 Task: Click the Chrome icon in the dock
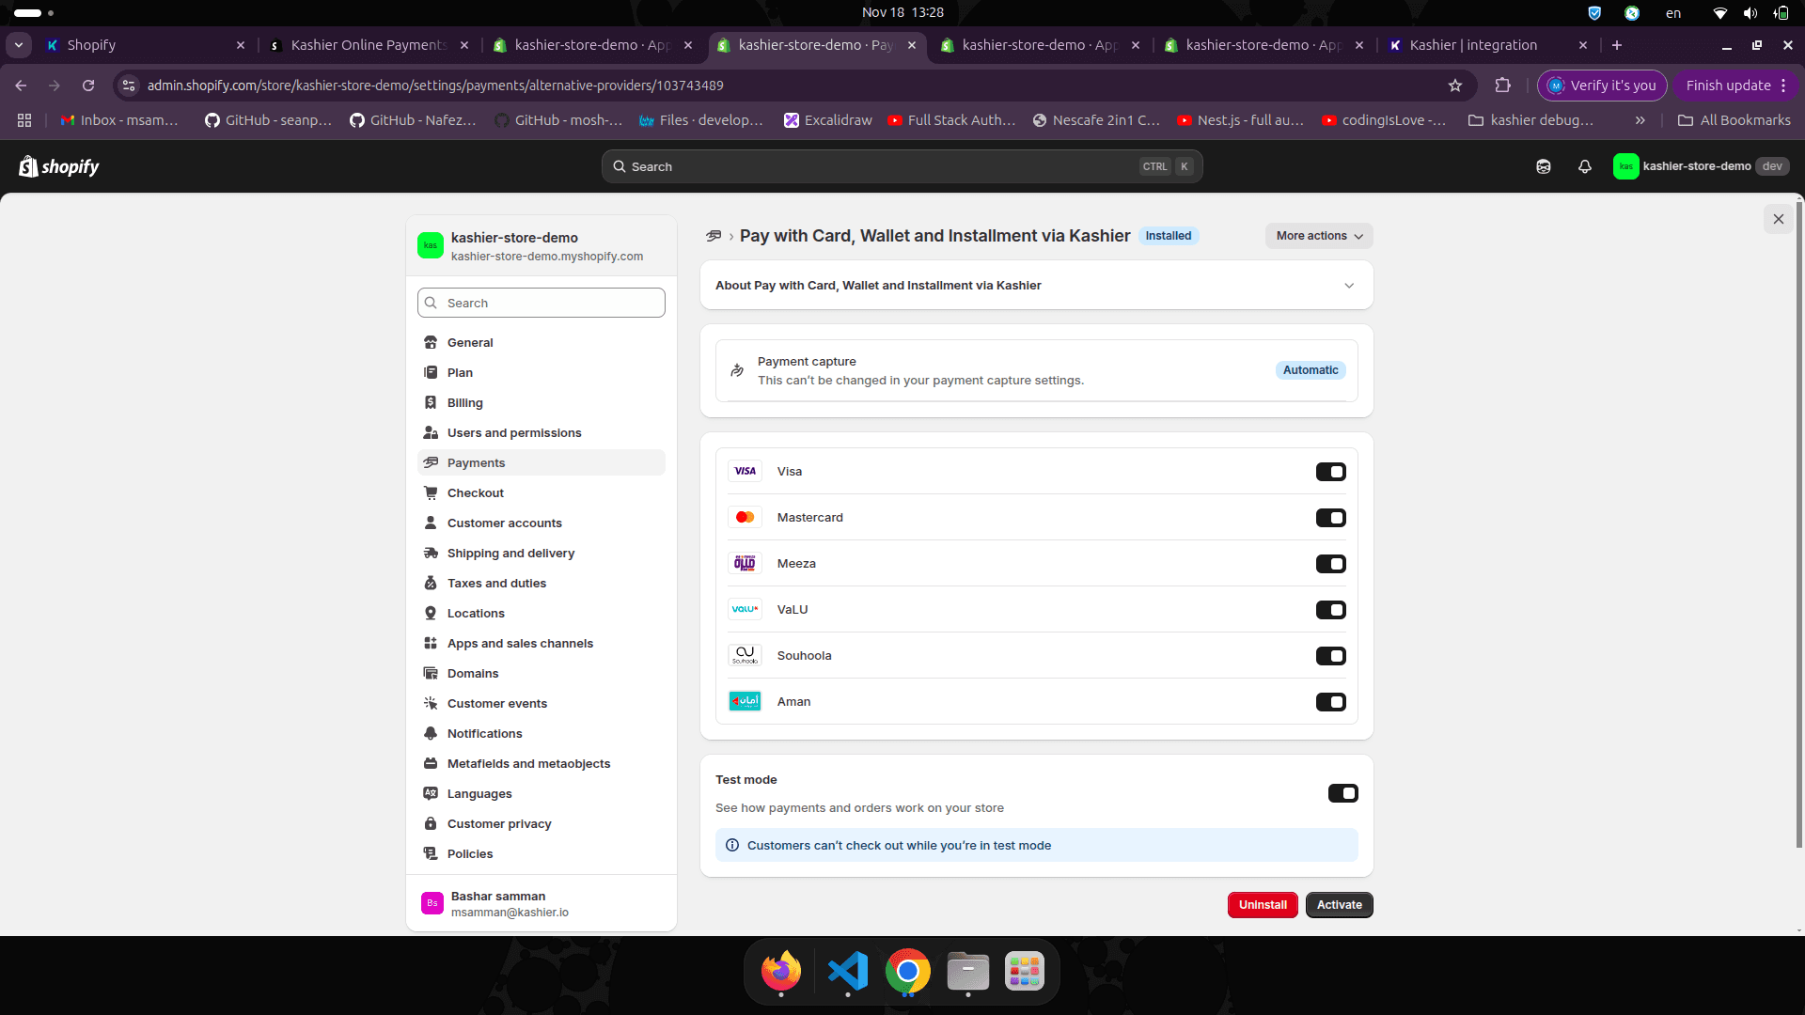click(908, 971)
